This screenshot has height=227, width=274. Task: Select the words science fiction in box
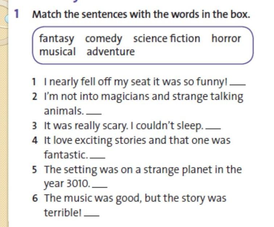(167, 38)
